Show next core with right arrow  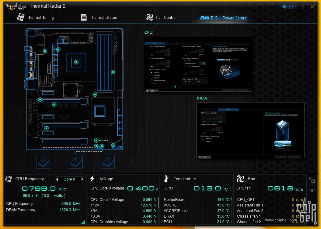[x=82, y=179]
